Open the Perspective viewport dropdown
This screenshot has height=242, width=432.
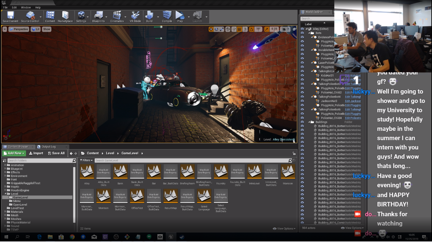point(19,29)
